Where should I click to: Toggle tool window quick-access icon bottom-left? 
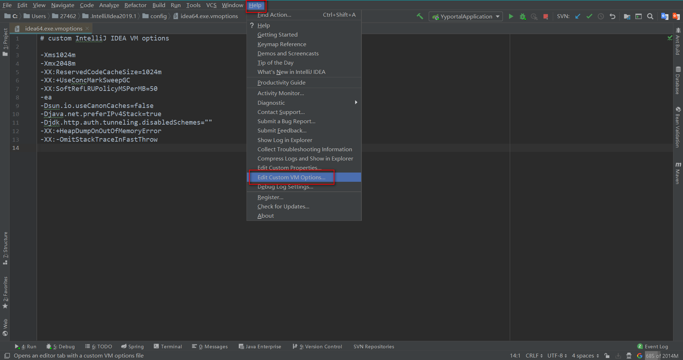pyautogui.click(x=7, y=355)
